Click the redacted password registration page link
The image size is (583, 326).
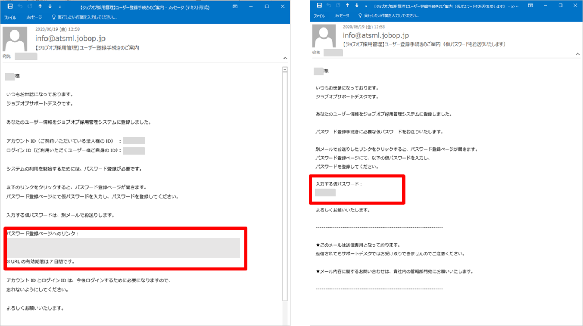(124, 248)
